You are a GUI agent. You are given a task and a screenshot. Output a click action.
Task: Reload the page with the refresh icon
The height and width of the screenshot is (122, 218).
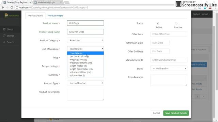pyautogui.click(x=12, y=7)
